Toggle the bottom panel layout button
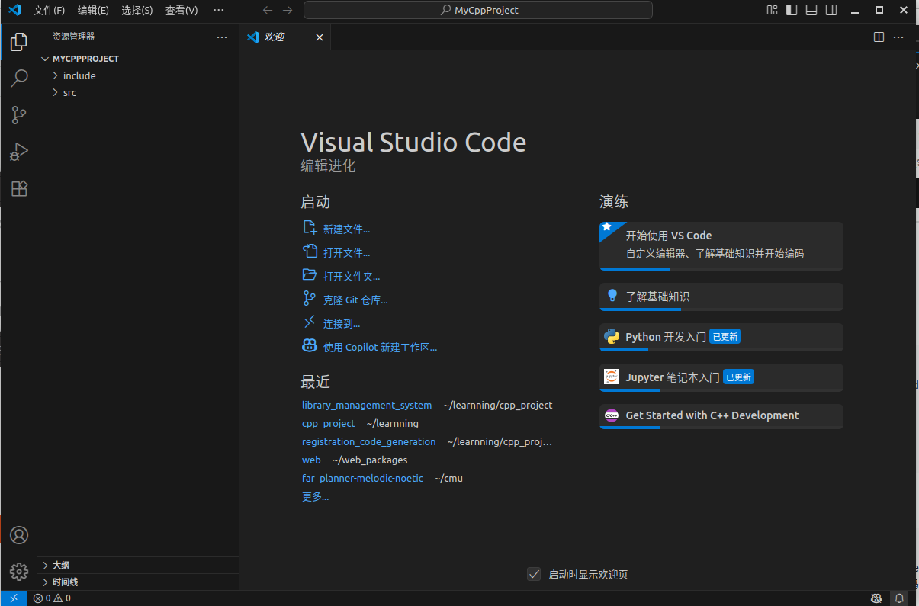This screenshot has width=919, height=606. tap(811, 10)
